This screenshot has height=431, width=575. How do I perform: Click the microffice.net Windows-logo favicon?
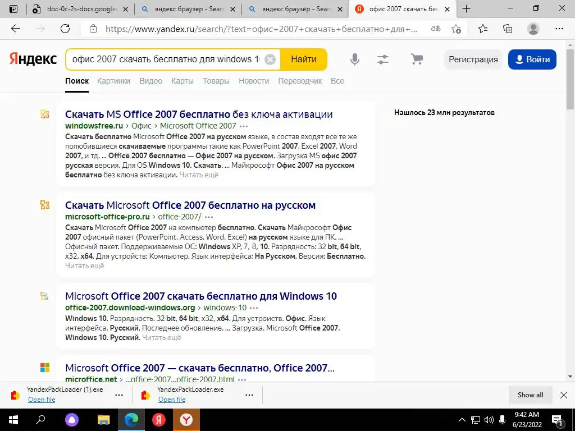(45, 368)
